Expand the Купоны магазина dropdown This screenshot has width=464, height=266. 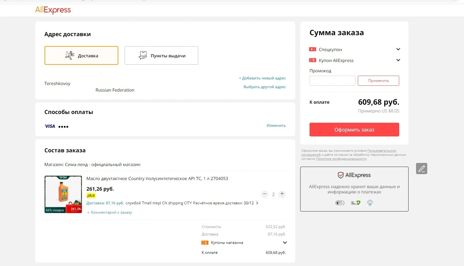[x=285, y=243]
